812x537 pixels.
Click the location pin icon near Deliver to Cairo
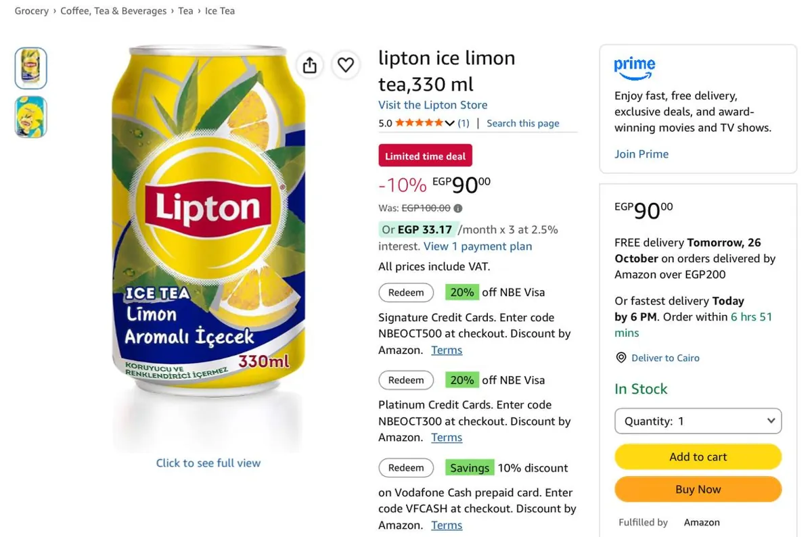pyautogui.click(x=621, y=358)
